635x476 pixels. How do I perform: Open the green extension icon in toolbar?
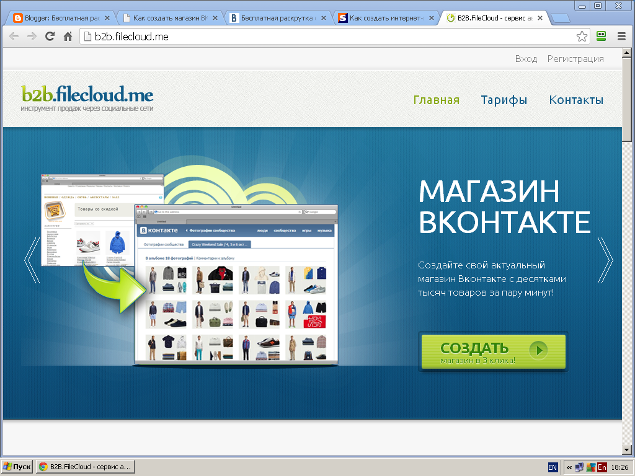tap(602, 36)
